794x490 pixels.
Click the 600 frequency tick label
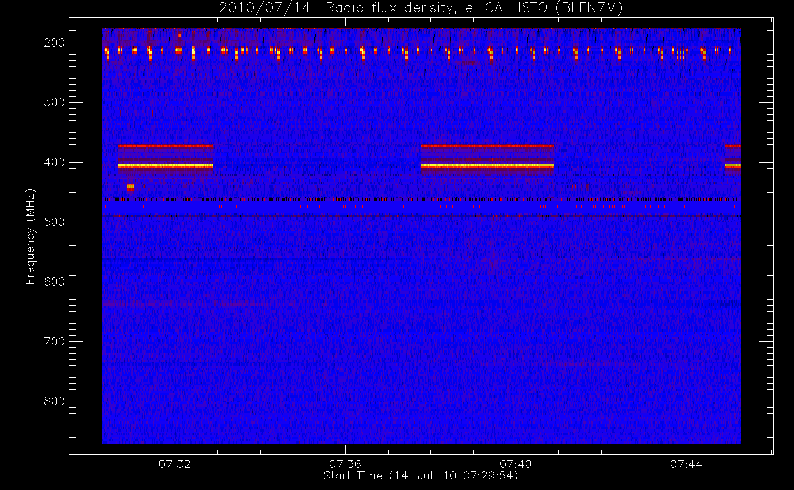[54, 282]
